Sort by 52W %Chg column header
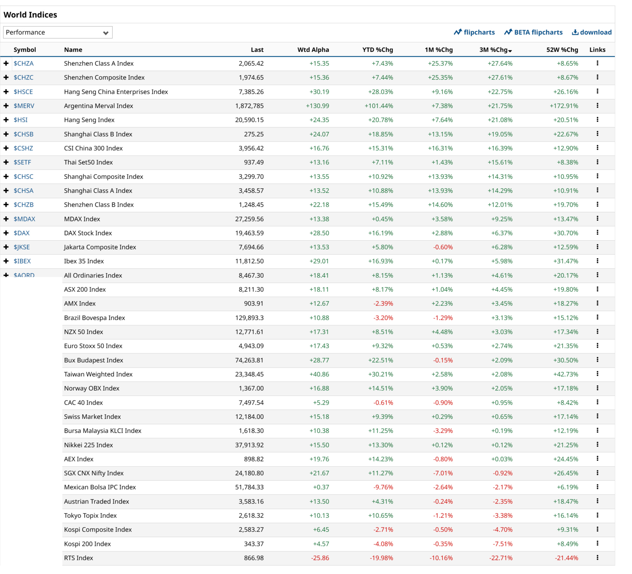The image size is (632, 574). [562, 50]
